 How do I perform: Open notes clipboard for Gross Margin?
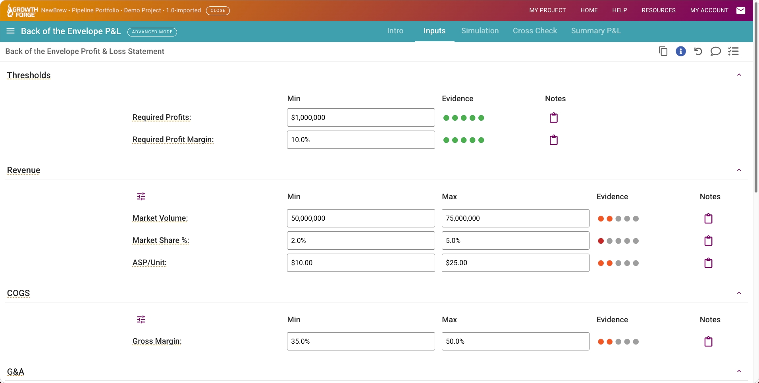click(x=709, y=341)
